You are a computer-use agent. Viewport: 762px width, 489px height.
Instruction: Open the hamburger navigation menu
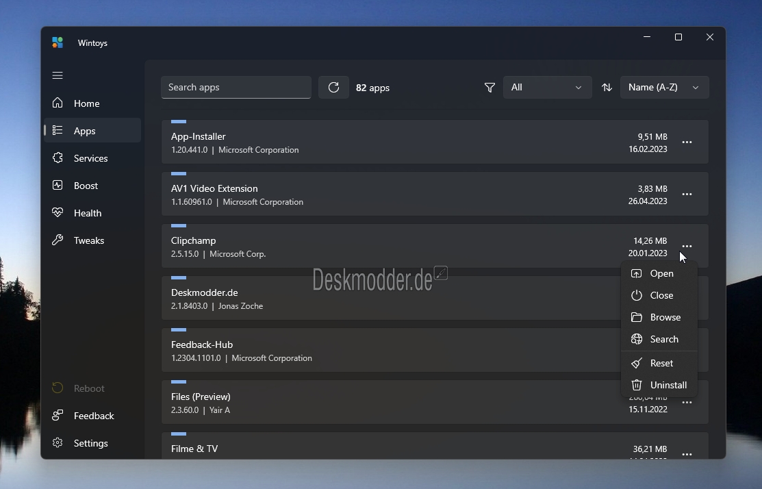(58, 75)
